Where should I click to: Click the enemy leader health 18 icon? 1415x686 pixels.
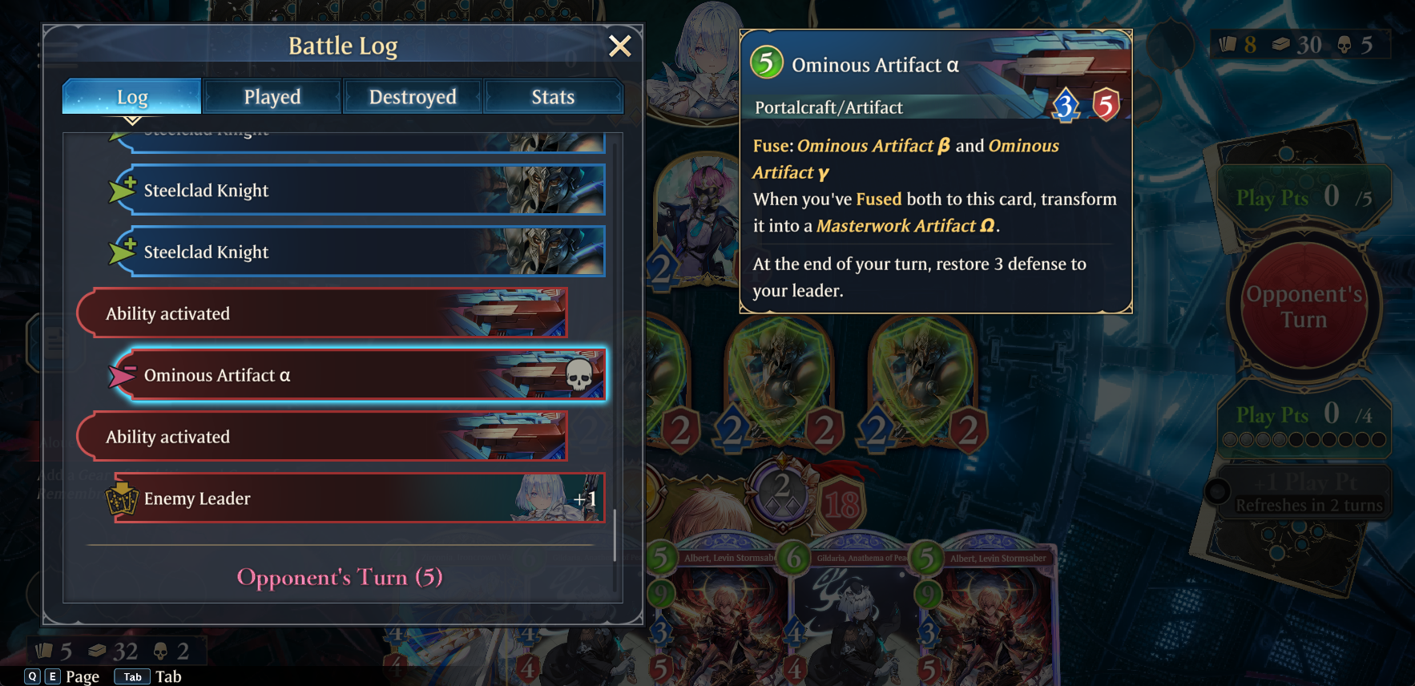coord(843,505)
